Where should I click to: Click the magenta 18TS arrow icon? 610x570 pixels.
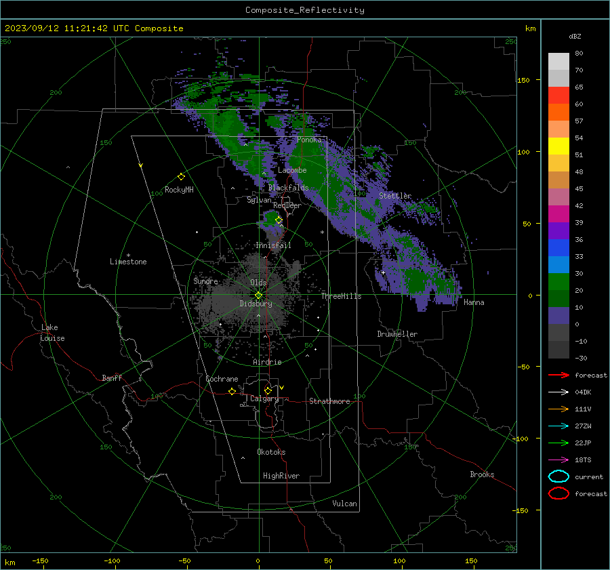[558, 460]
